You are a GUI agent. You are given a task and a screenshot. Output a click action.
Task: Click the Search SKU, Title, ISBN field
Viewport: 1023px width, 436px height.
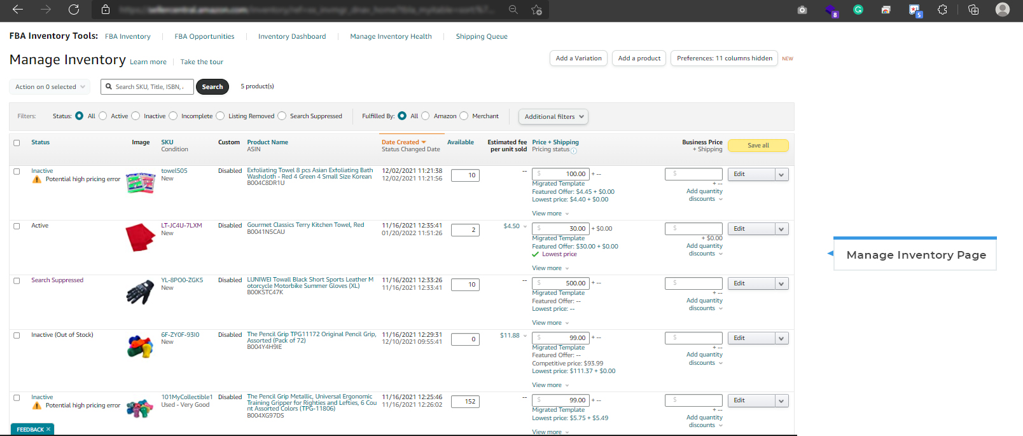click(x=150, y=87)
